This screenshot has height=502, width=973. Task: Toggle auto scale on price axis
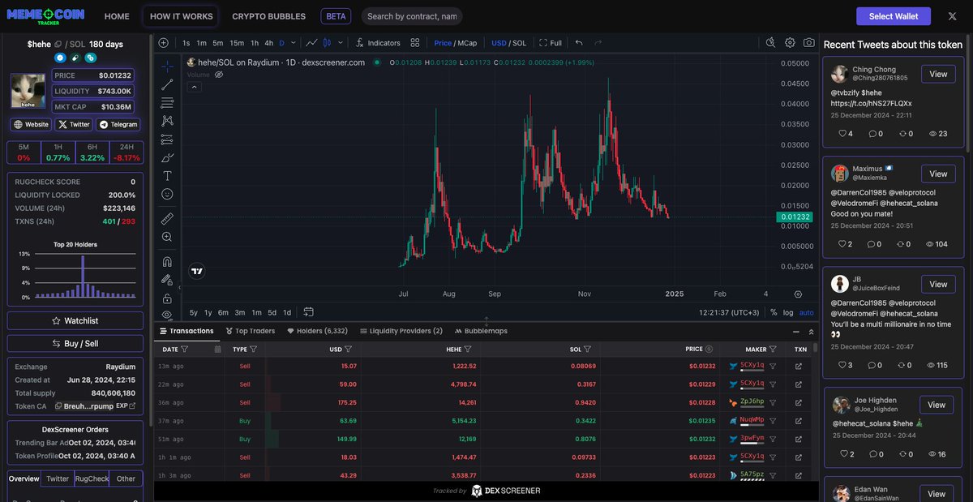coord(806,312)
